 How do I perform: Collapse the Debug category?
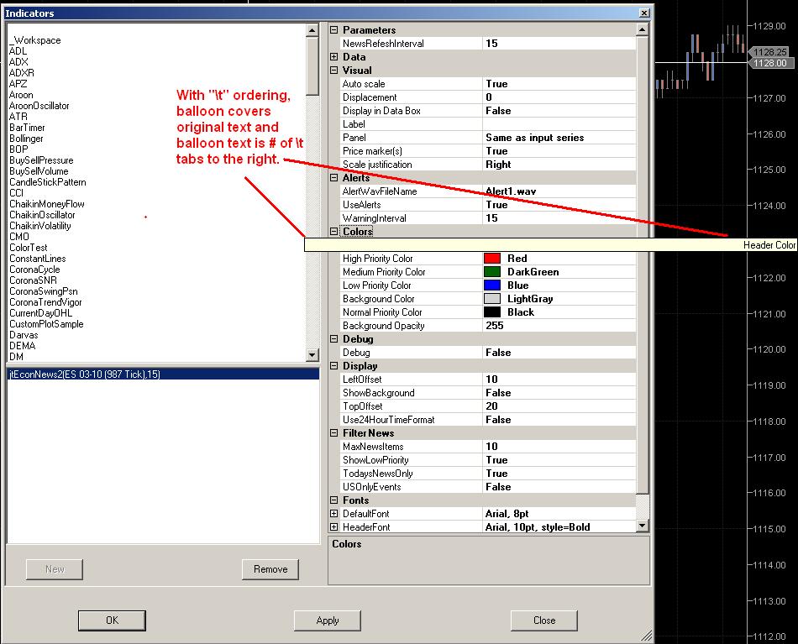click(x=333, y=338)
